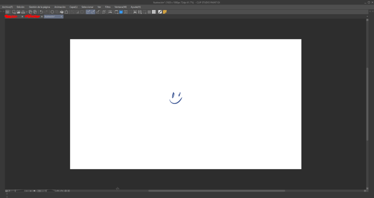The width and height of the screenshot is (374, 198).
Task: Open the canvas tab list chevron
Action: click(x=367, y=16)
